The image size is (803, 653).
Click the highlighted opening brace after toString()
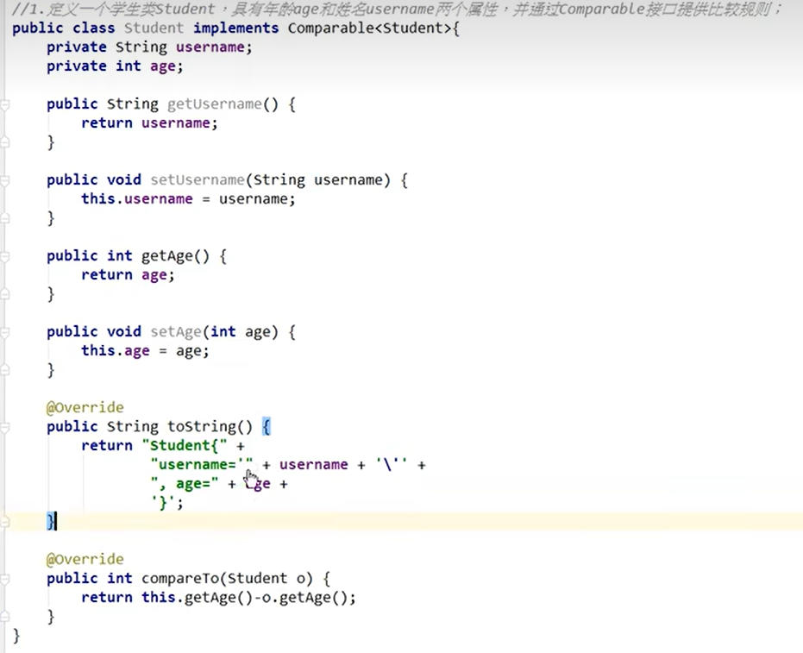point(267,427)
